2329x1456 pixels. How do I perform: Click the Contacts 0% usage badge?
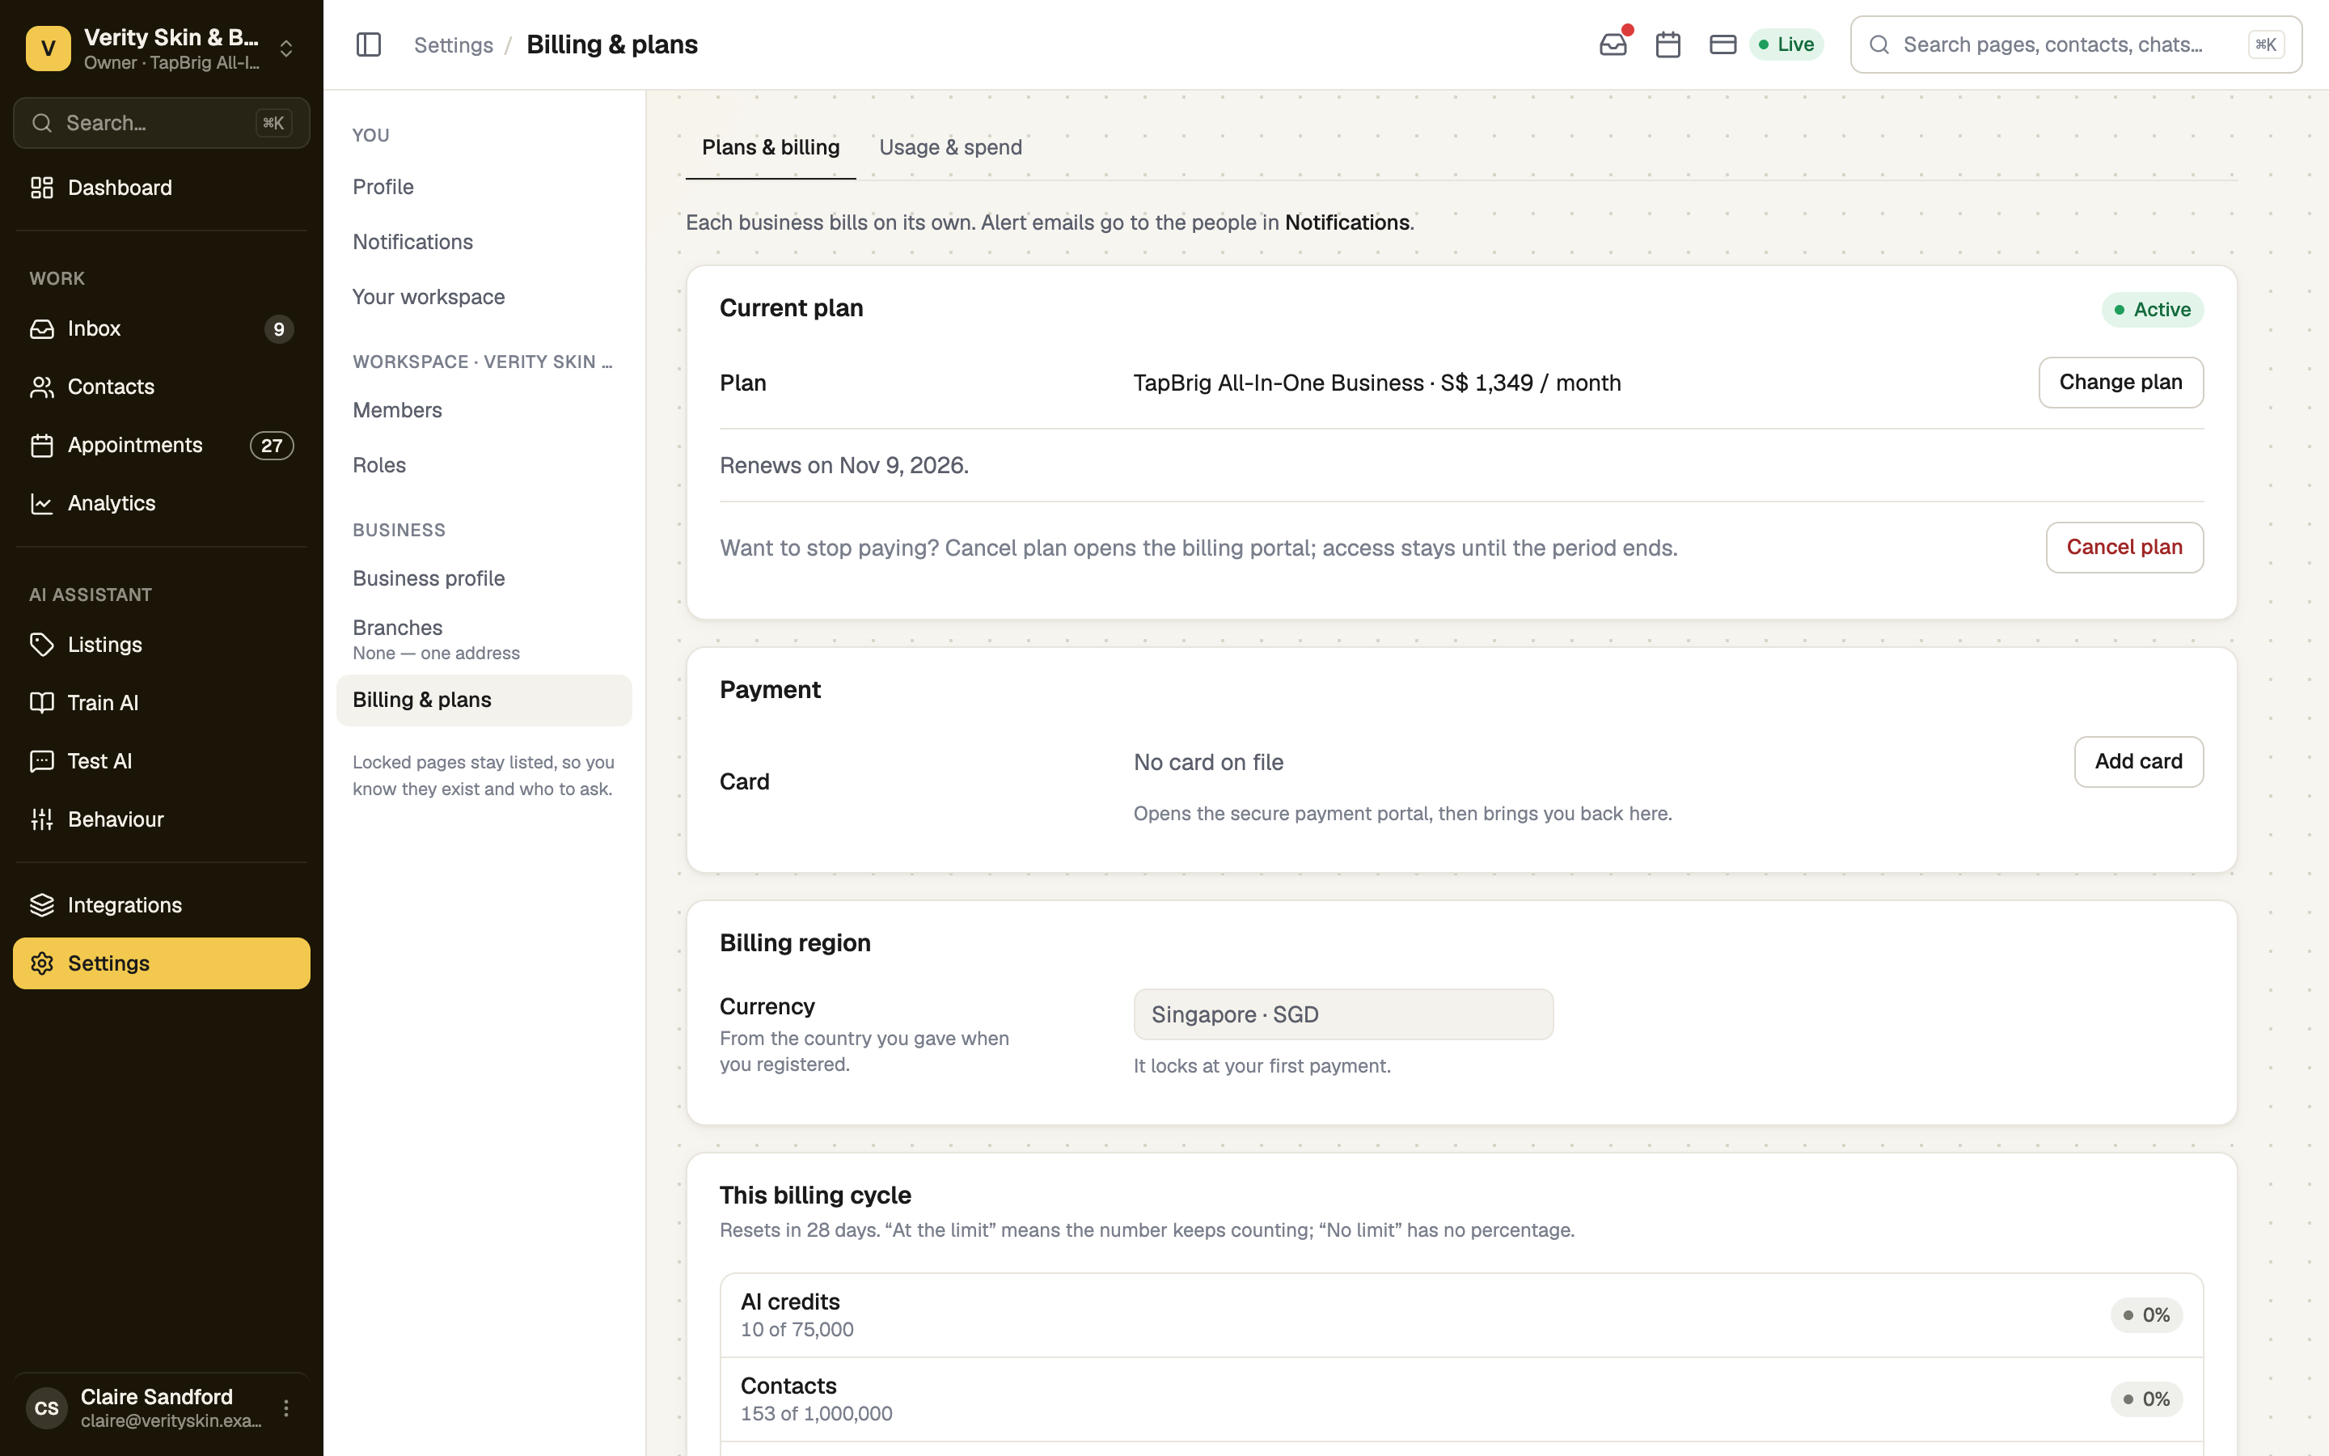2146,1399
